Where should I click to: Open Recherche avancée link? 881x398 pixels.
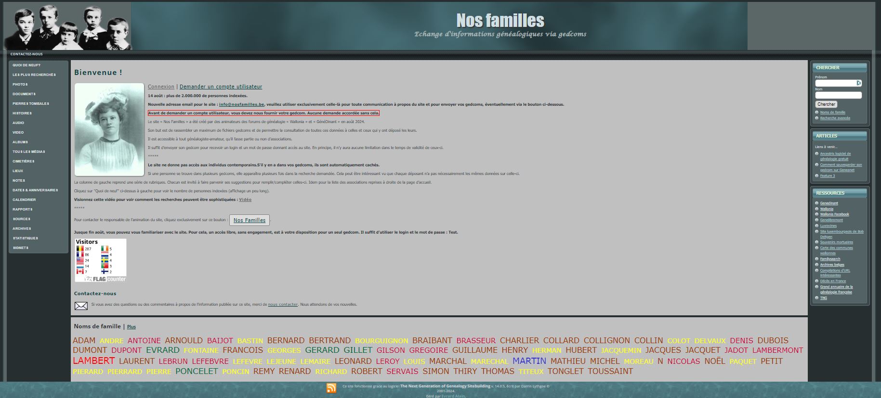pos(835,118)
